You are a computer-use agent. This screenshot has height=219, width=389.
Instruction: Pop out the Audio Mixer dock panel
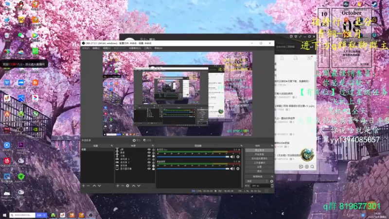click(x=241, y=146)
